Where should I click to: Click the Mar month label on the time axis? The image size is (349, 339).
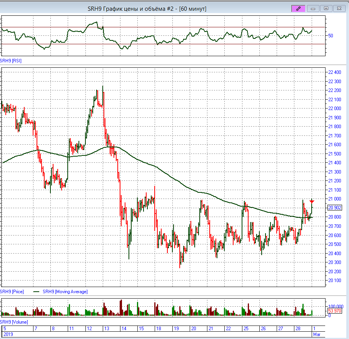click(317, 334)
